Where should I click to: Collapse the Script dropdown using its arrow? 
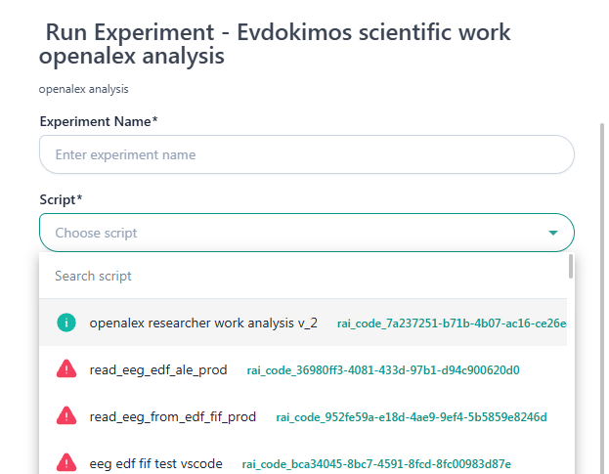click(x=553, y=233)
